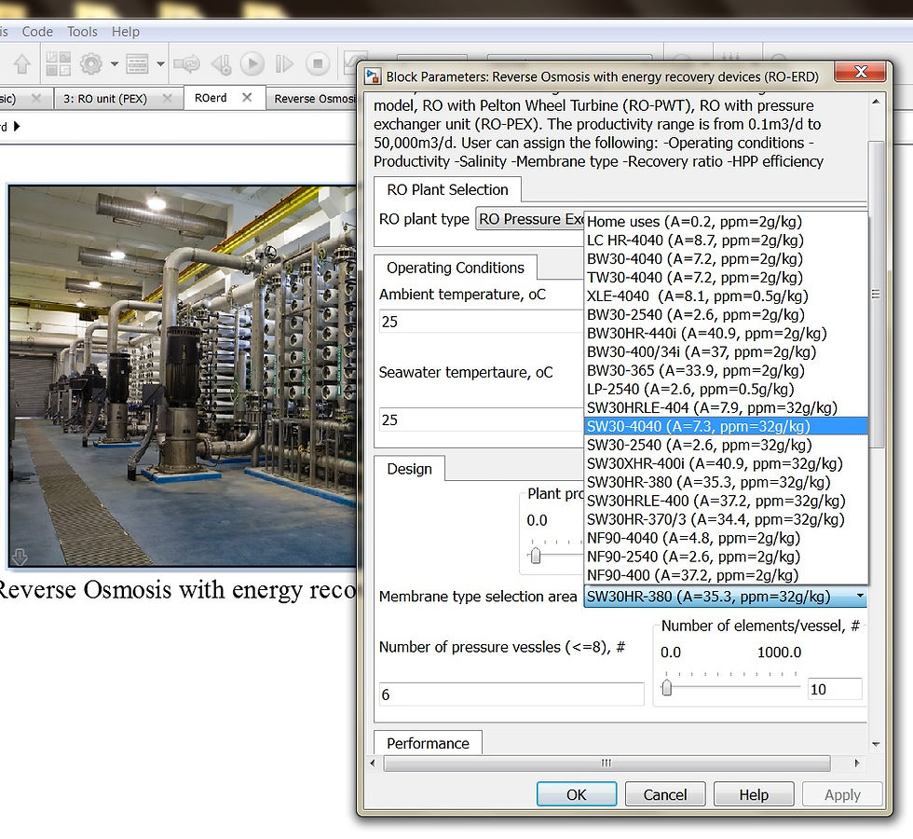This screenshot has width=913, height=839.
Task: Switch to the 3: RO unit (PEX) tab
Action: click(x=105, y=99)
